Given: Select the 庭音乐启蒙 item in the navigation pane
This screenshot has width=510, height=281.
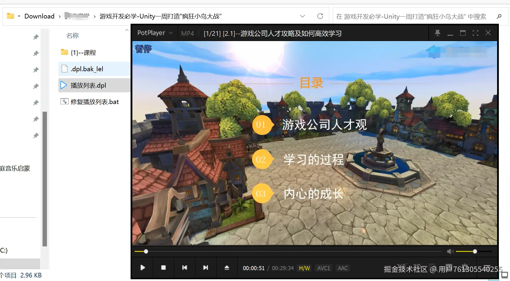Looking at the screenshot, I should pos(15,168).
